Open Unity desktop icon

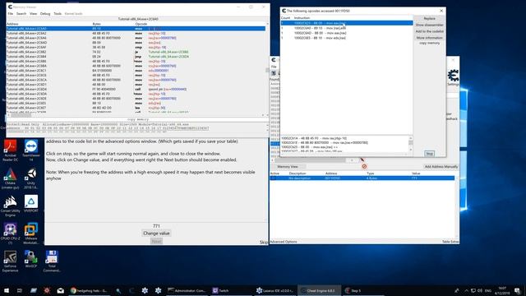31,178
